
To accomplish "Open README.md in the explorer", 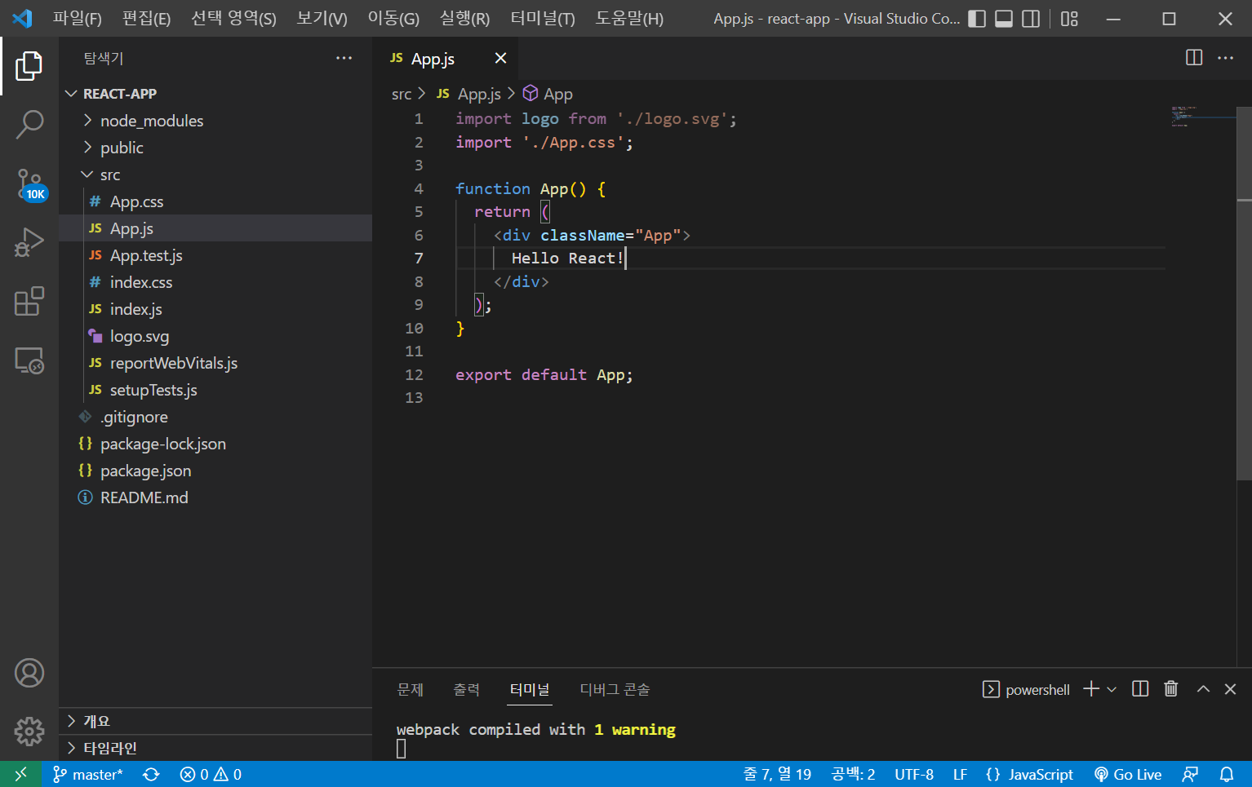I will [x=215, y=497].
